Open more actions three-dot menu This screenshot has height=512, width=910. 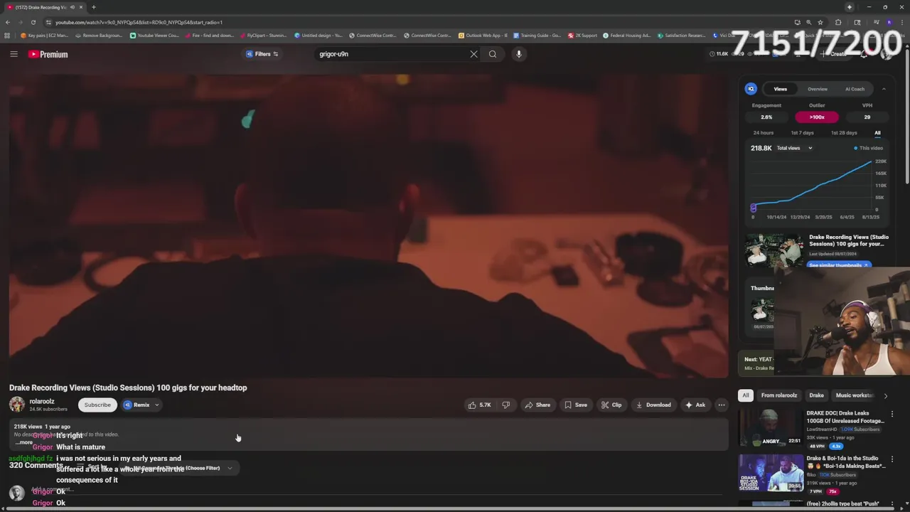pyautogui.click(x=722, y=405)
